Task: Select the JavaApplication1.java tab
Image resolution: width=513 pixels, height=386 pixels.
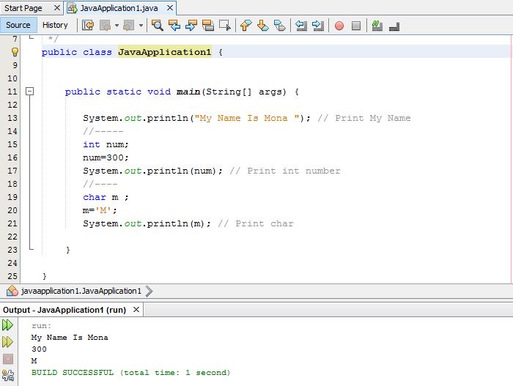Action: click(x=119, y=8)
